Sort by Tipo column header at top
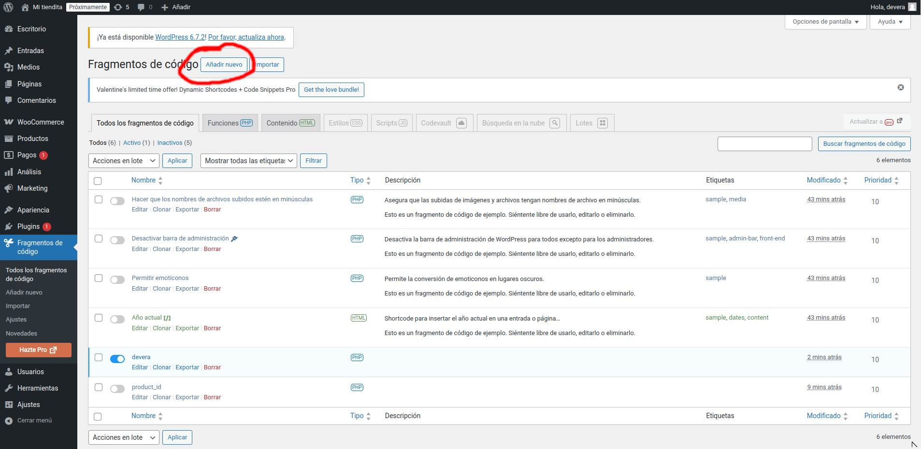921x449 pixels. pyautogui.click(x=360, y=180)
